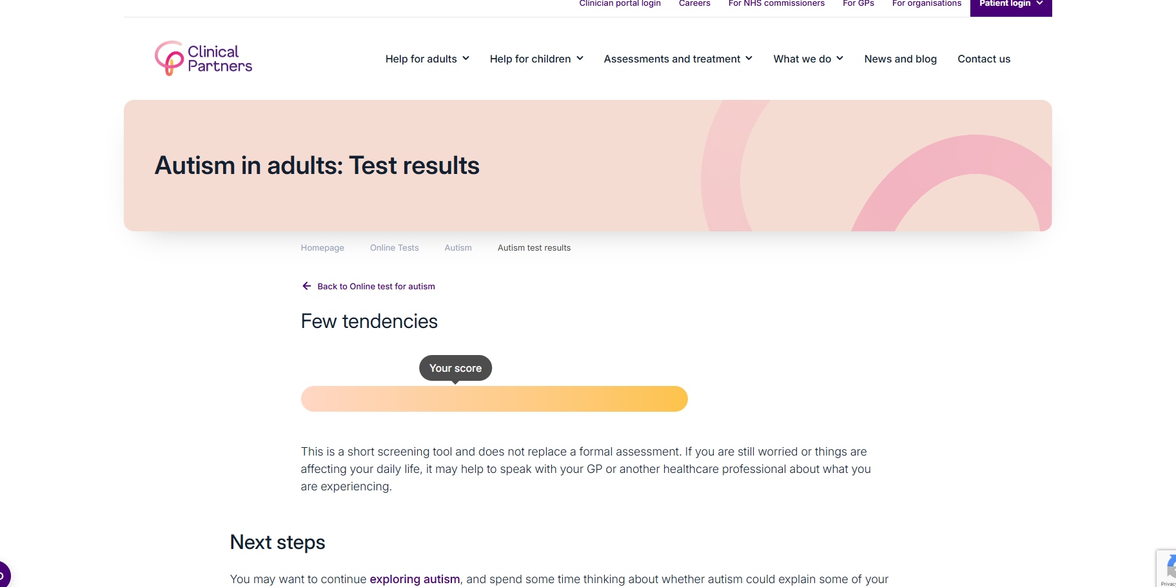Screen dimensions: 1176x587
Task: Click the Clinical Partners logo
Action: click(x=203, y=59)
